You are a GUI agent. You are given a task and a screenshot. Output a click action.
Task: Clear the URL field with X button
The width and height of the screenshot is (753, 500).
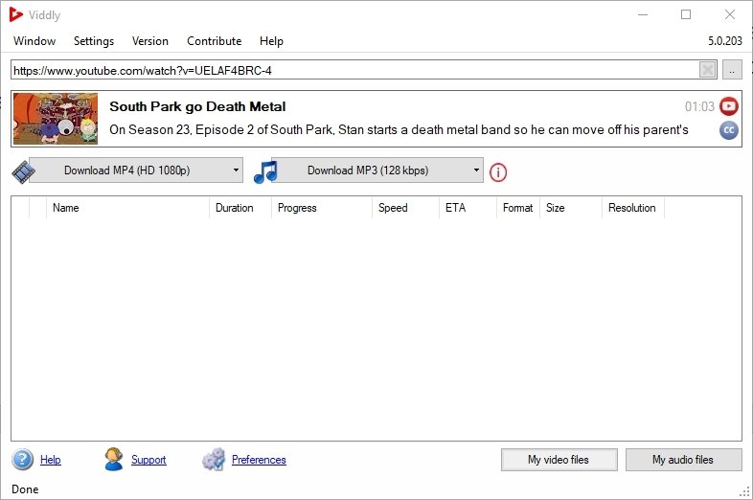click(x=708, y=70)
